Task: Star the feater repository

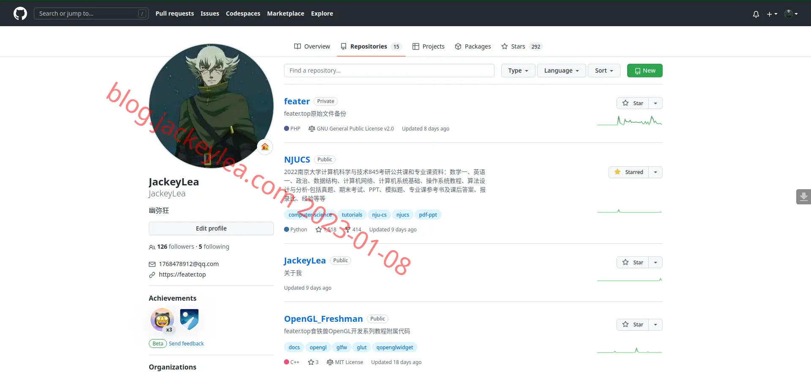Action: (x=633, y=103)
